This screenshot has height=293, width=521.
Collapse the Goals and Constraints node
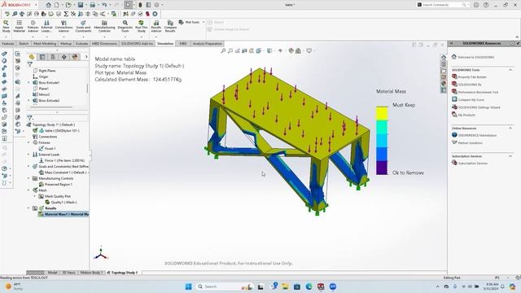coord(28,166)
